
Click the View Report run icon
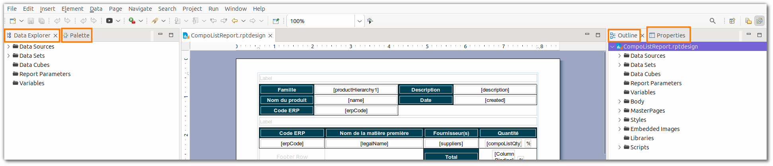109,21
